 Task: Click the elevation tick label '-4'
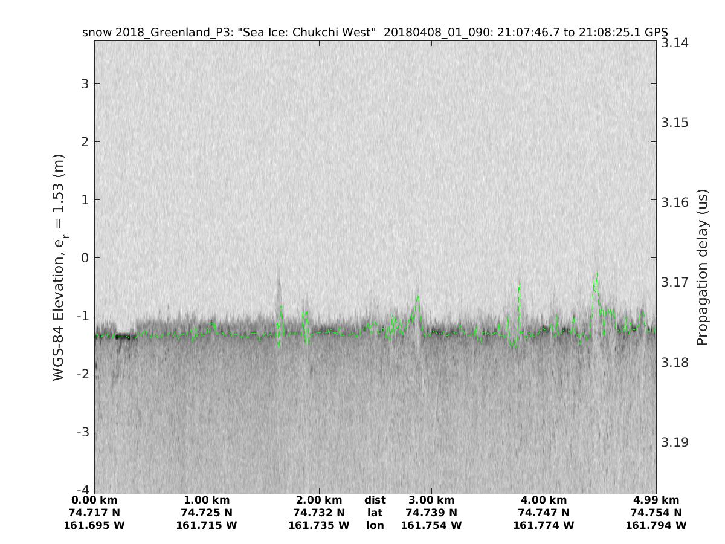coord(83,489)
